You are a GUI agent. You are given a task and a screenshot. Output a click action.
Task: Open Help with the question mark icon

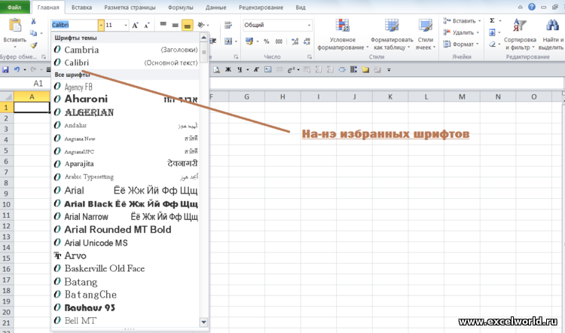coord(532,7)
